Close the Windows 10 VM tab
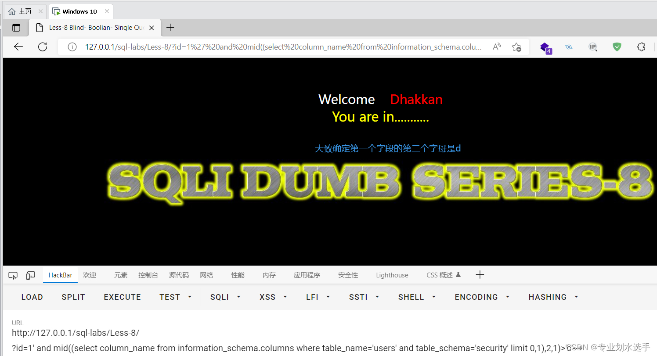The width and height of the screenshot is (657, 356). 107,11
